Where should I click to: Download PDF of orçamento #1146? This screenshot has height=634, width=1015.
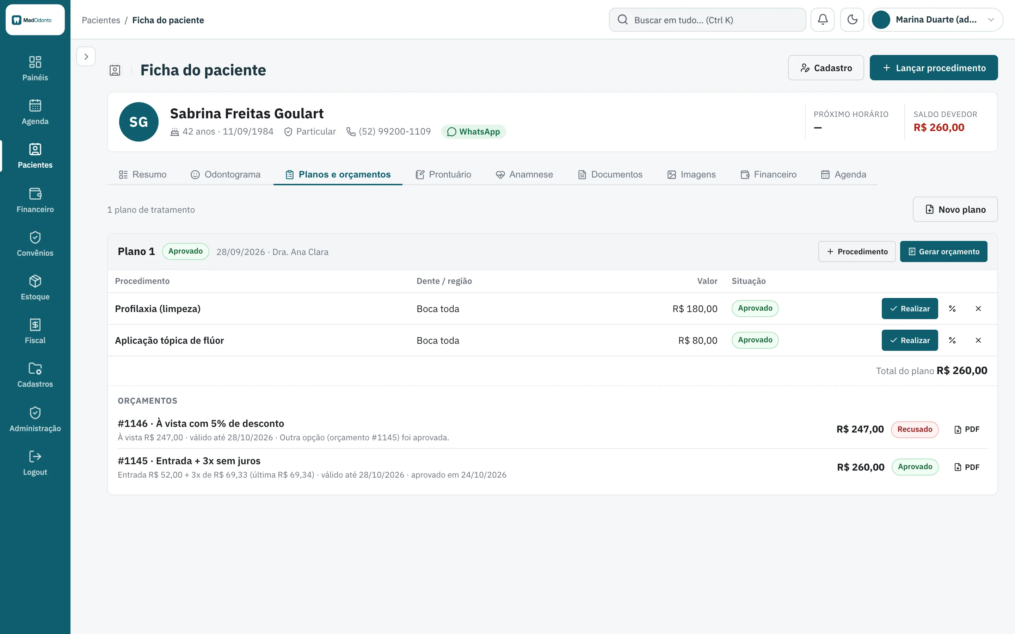(967, 429)
